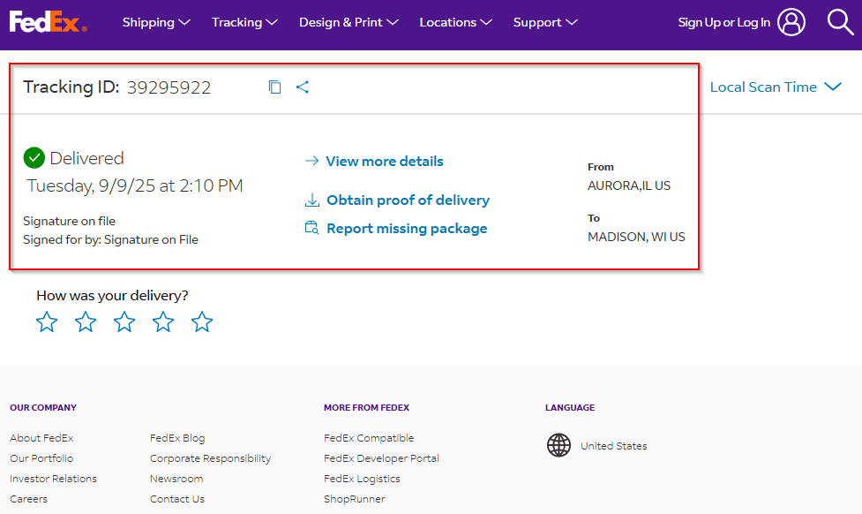Image resolution: width=862 pixels, height=514 pixels.
Task: Rate delivery three stars
Action: 124,322
